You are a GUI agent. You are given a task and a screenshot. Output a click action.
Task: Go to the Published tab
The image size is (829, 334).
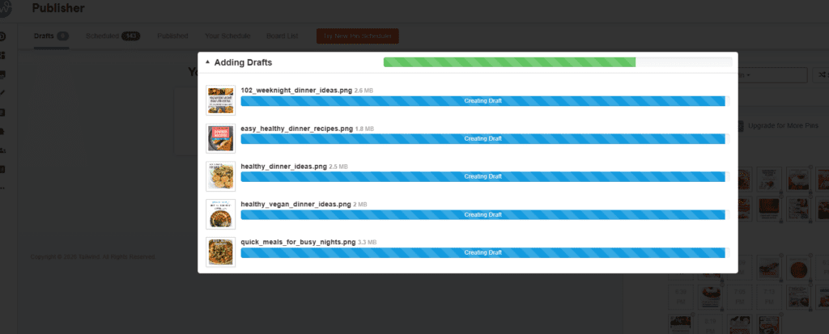click(x=172, y=36)
